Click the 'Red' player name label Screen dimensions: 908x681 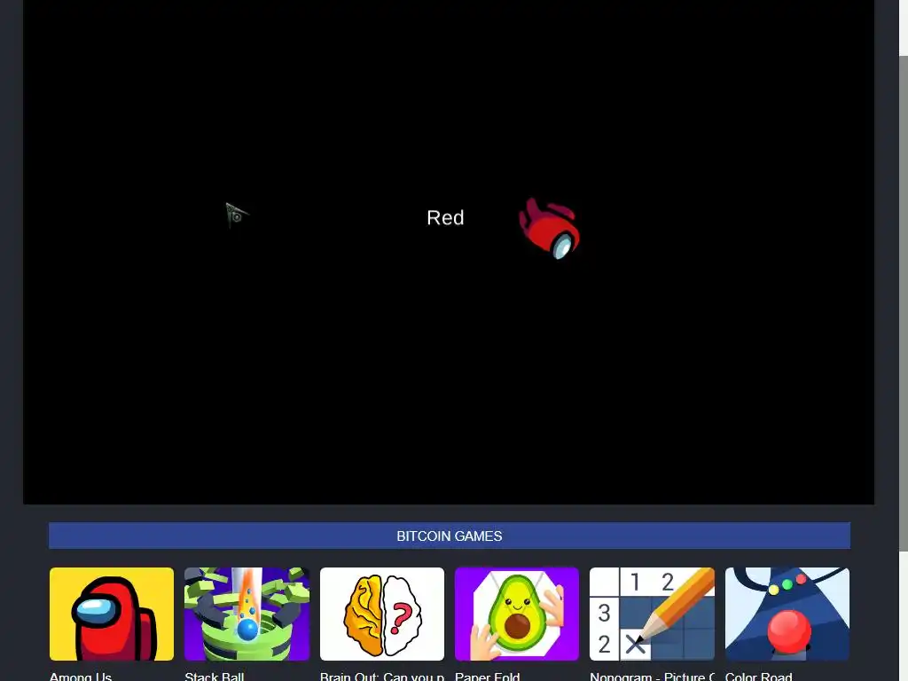(445, 218)
